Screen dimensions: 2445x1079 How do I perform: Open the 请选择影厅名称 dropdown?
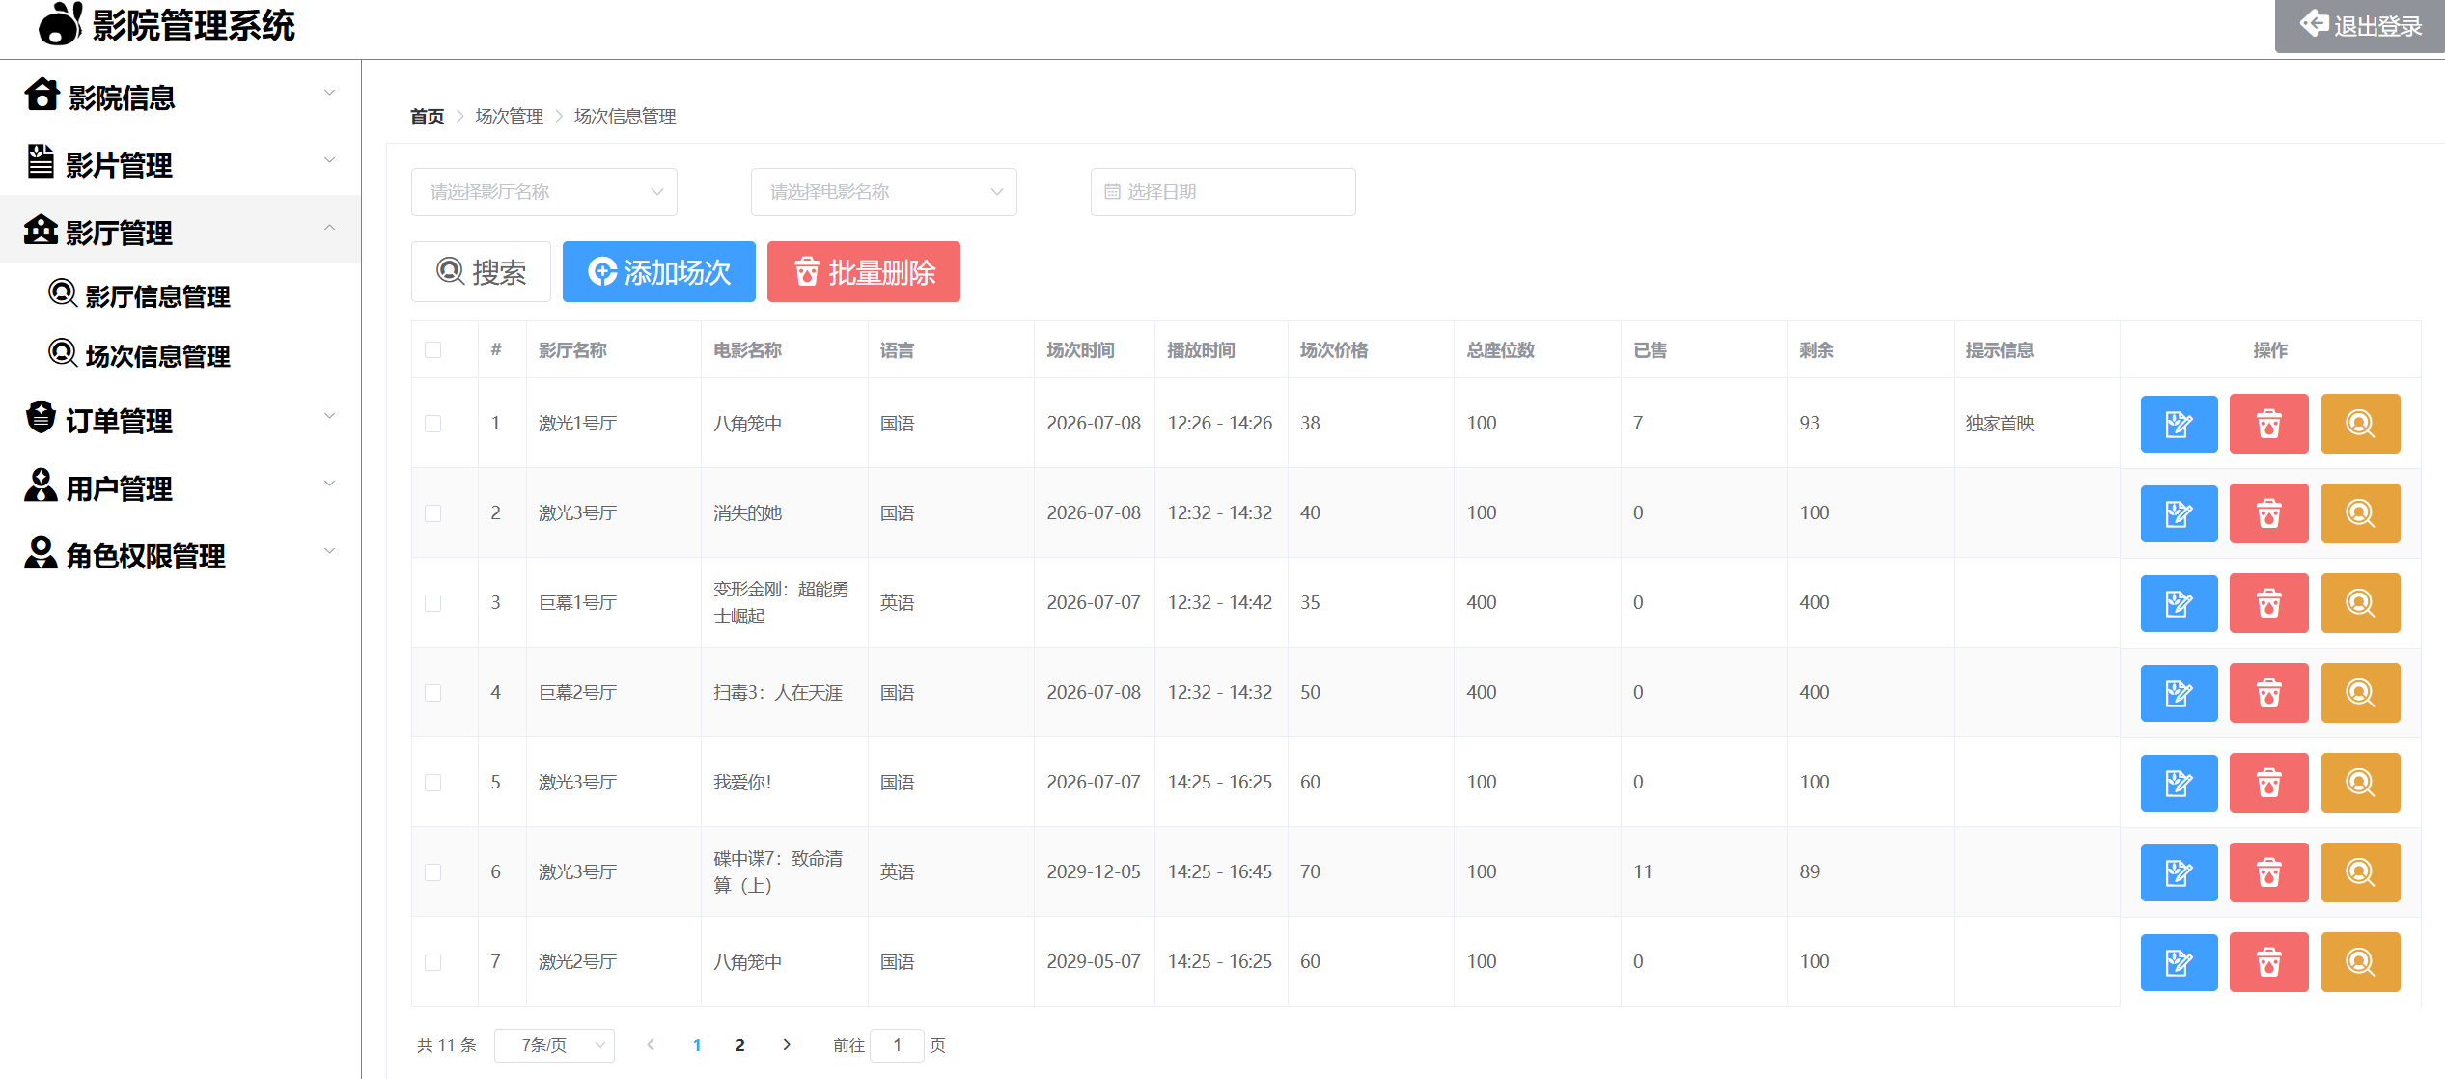pos(544,192)
